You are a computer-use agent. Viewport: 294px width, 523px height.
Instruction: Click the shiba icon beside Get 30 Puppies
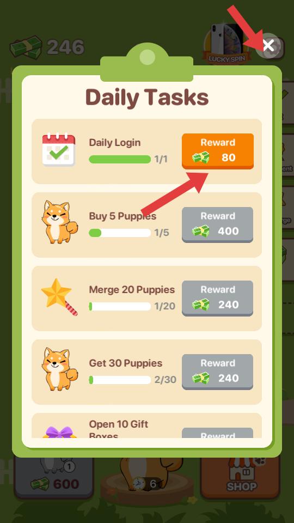[x=60, y=369]
